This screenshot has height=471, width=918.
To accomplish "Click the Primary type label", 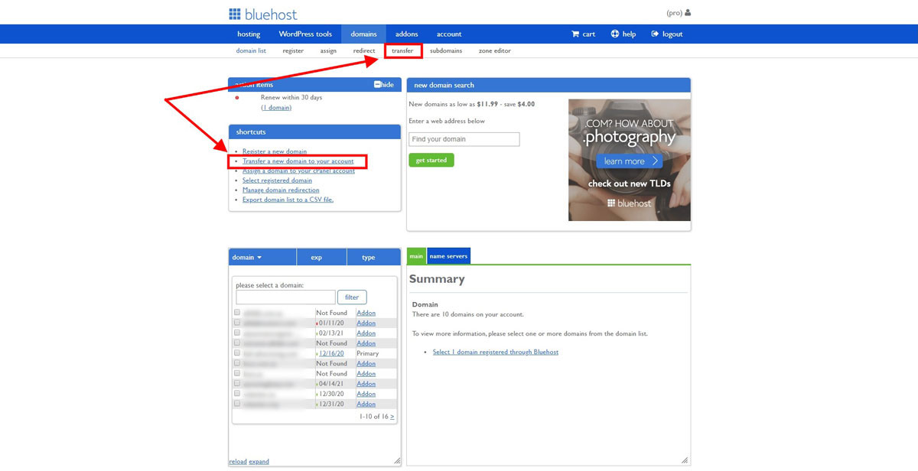I will (368, 353).
